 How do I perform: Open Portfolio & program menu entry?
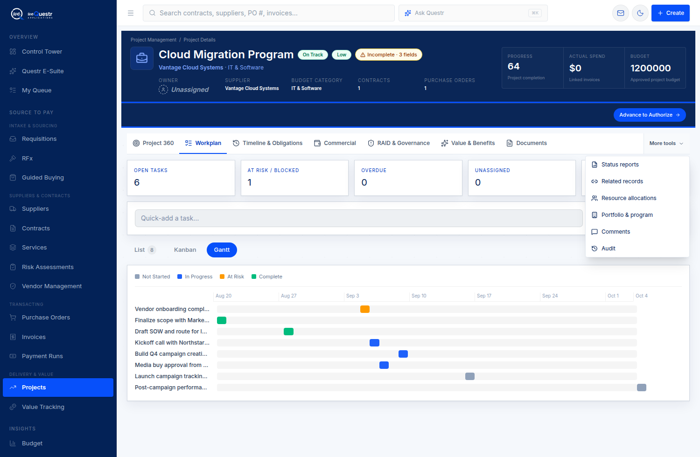click(x=637, y=215)
